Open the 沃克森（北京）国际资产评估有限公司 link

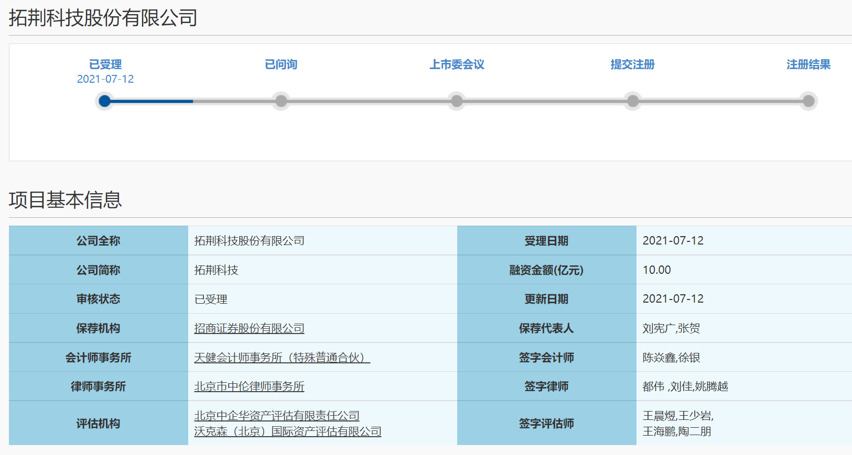pyautogui.click(x=288, y=431)
